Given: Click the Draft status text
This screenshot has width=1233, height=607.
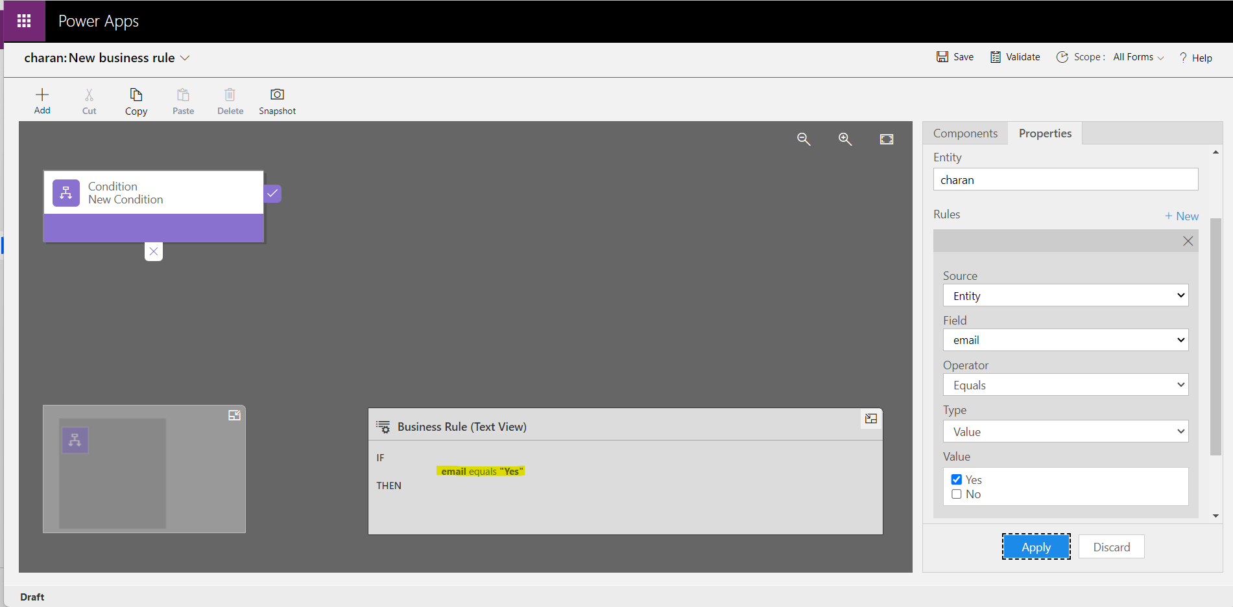Looking at the screenshot, I should [x=32, y=597].
